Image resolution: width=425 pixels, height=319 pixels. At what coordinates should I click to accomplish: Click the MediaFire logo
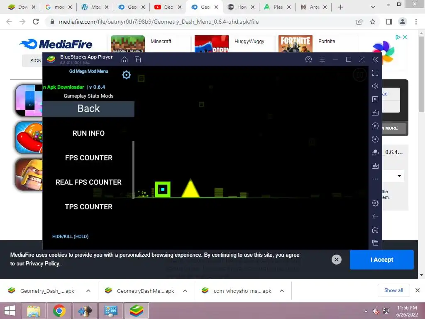(56, 44)
